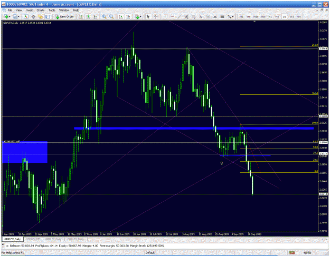Open a new chart via toolbar icon

(6, 16)
